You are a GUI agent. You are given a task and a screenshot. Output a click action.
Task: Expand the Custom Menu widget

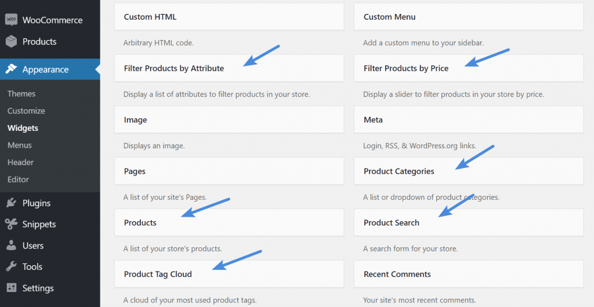(469, 17)
